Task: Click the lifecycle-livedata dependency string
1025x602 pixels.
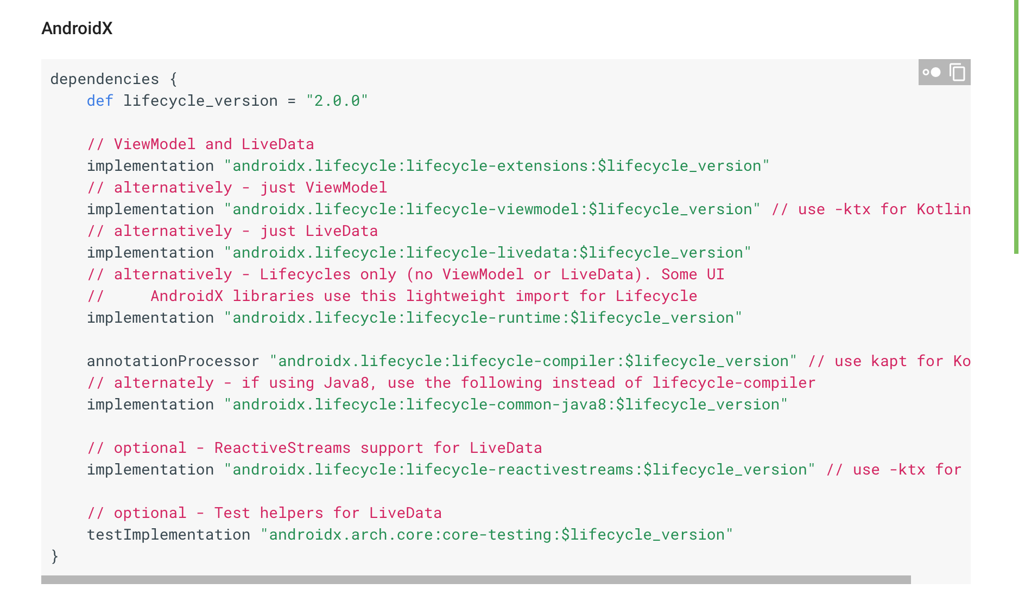Action: pos(488,253)
